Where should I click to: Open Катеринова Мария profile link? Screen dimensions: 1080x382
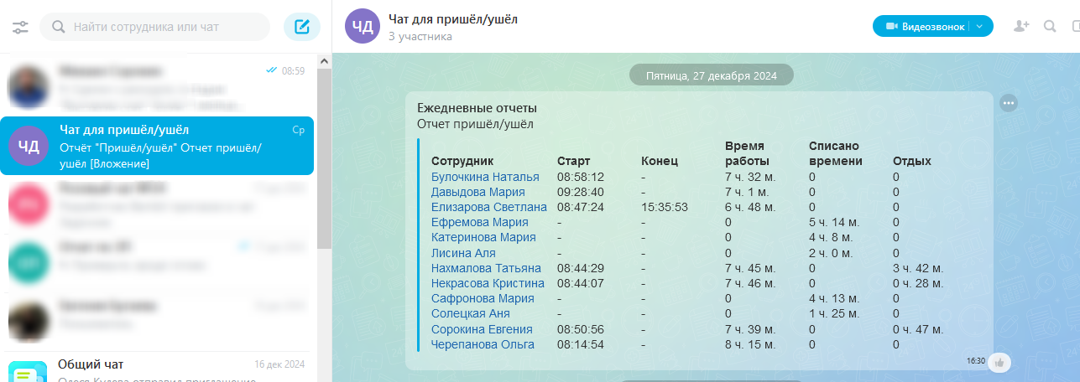pos(483,237)
